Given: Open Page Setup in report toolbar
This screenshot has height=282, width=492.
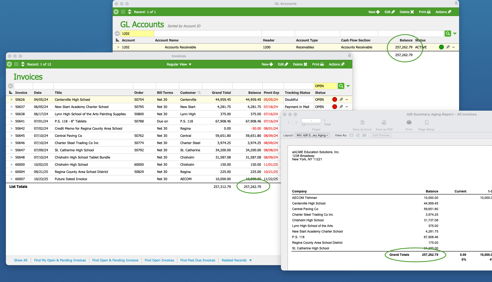Looking at the screenshot, I should coord(426,123).
